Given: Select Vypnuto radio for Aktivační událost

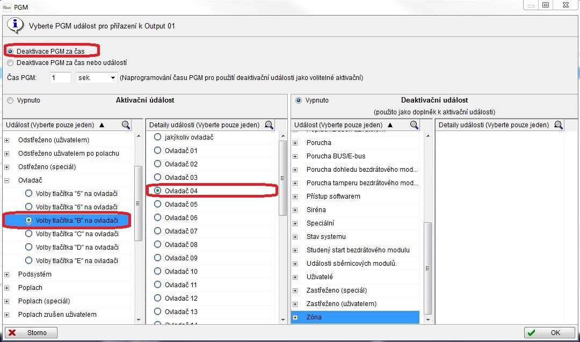Looking at the screenshot, I should (x=11, y=100).
